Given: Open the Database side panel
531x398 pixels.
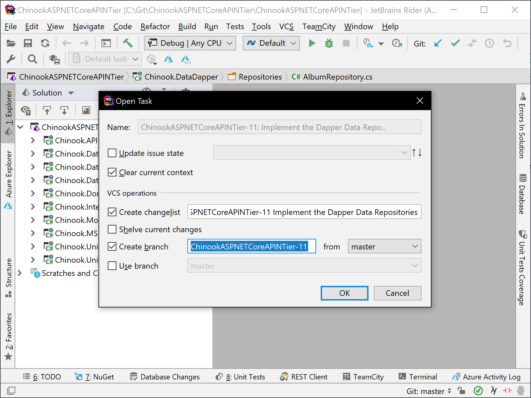Looking at the screenshot, I should point(522,194).
